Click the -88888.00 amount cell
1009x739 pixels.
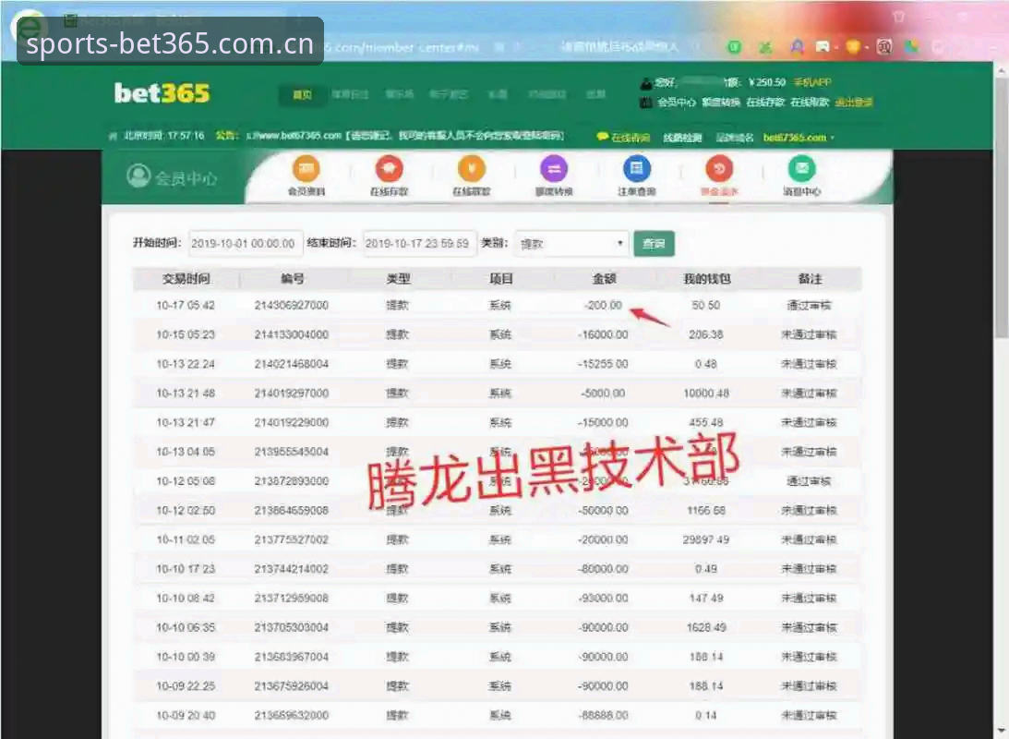point(603,715)
